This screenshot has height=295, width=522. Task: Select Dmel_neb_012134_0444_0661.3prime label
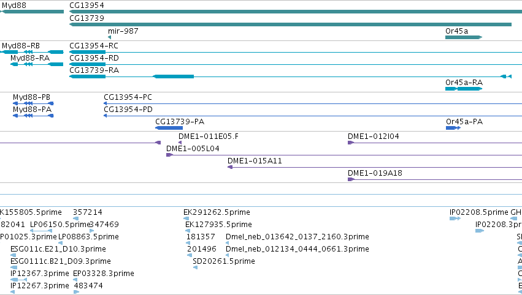(x=297, y=249)
